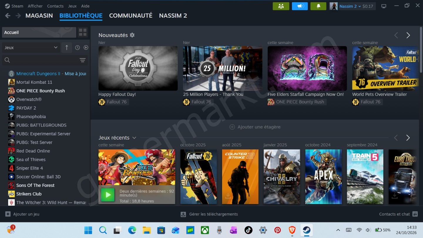This screenshot has height=238, width=423.
Task: Play ONE PIECE Bounty Rush green button
Action: pyautogui.click(x=108, y=195)
